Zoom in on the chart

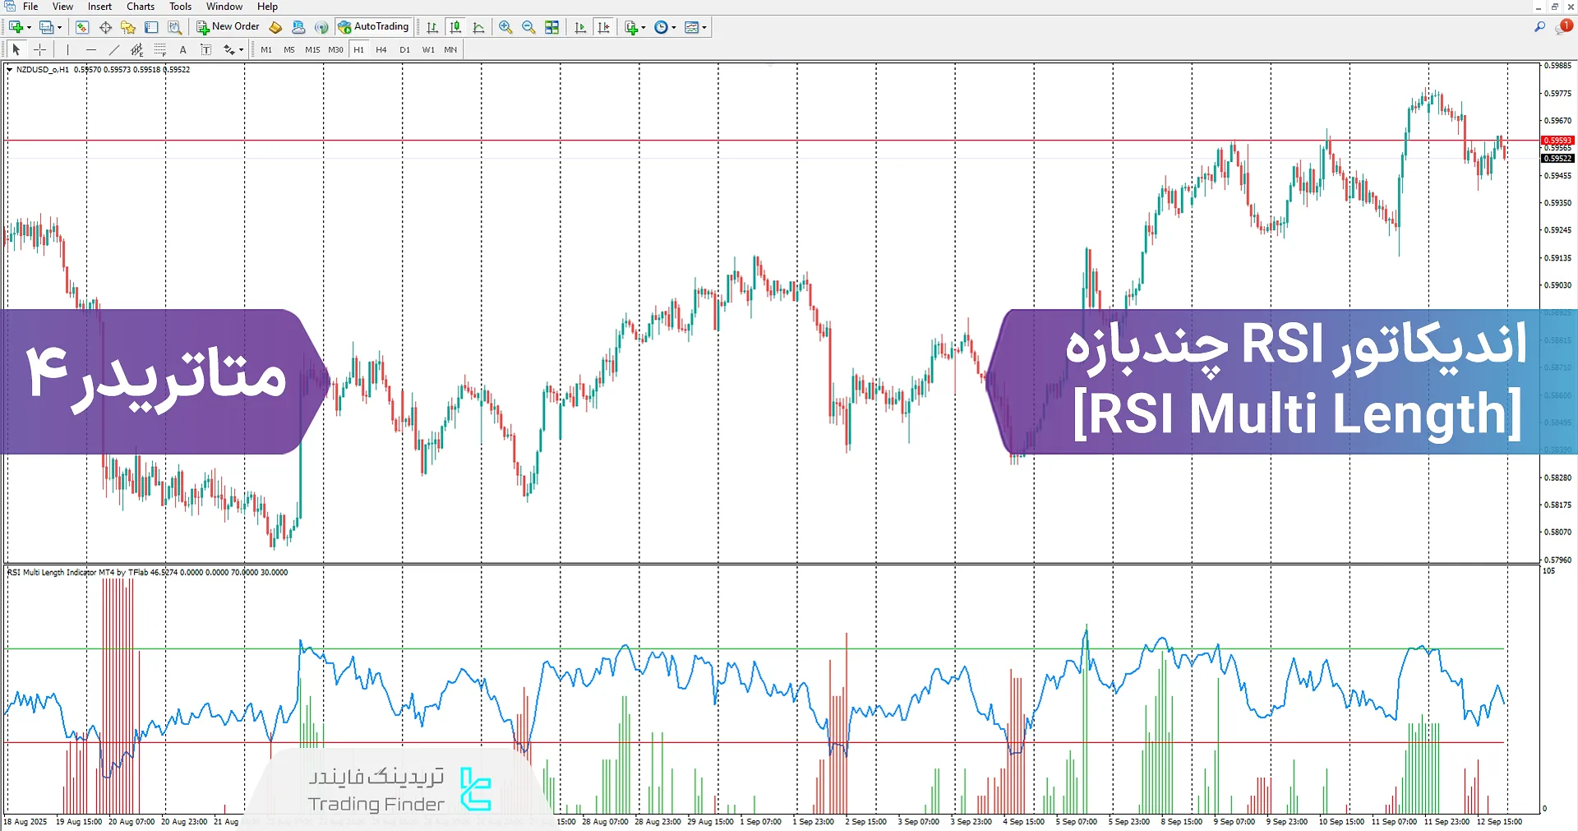(x=505, y=26)
